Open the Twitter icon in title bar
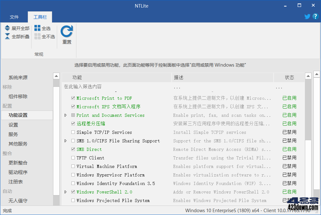The width and height of the screenshot is (321, 215). pyautogui.click(x=307, y=16)
